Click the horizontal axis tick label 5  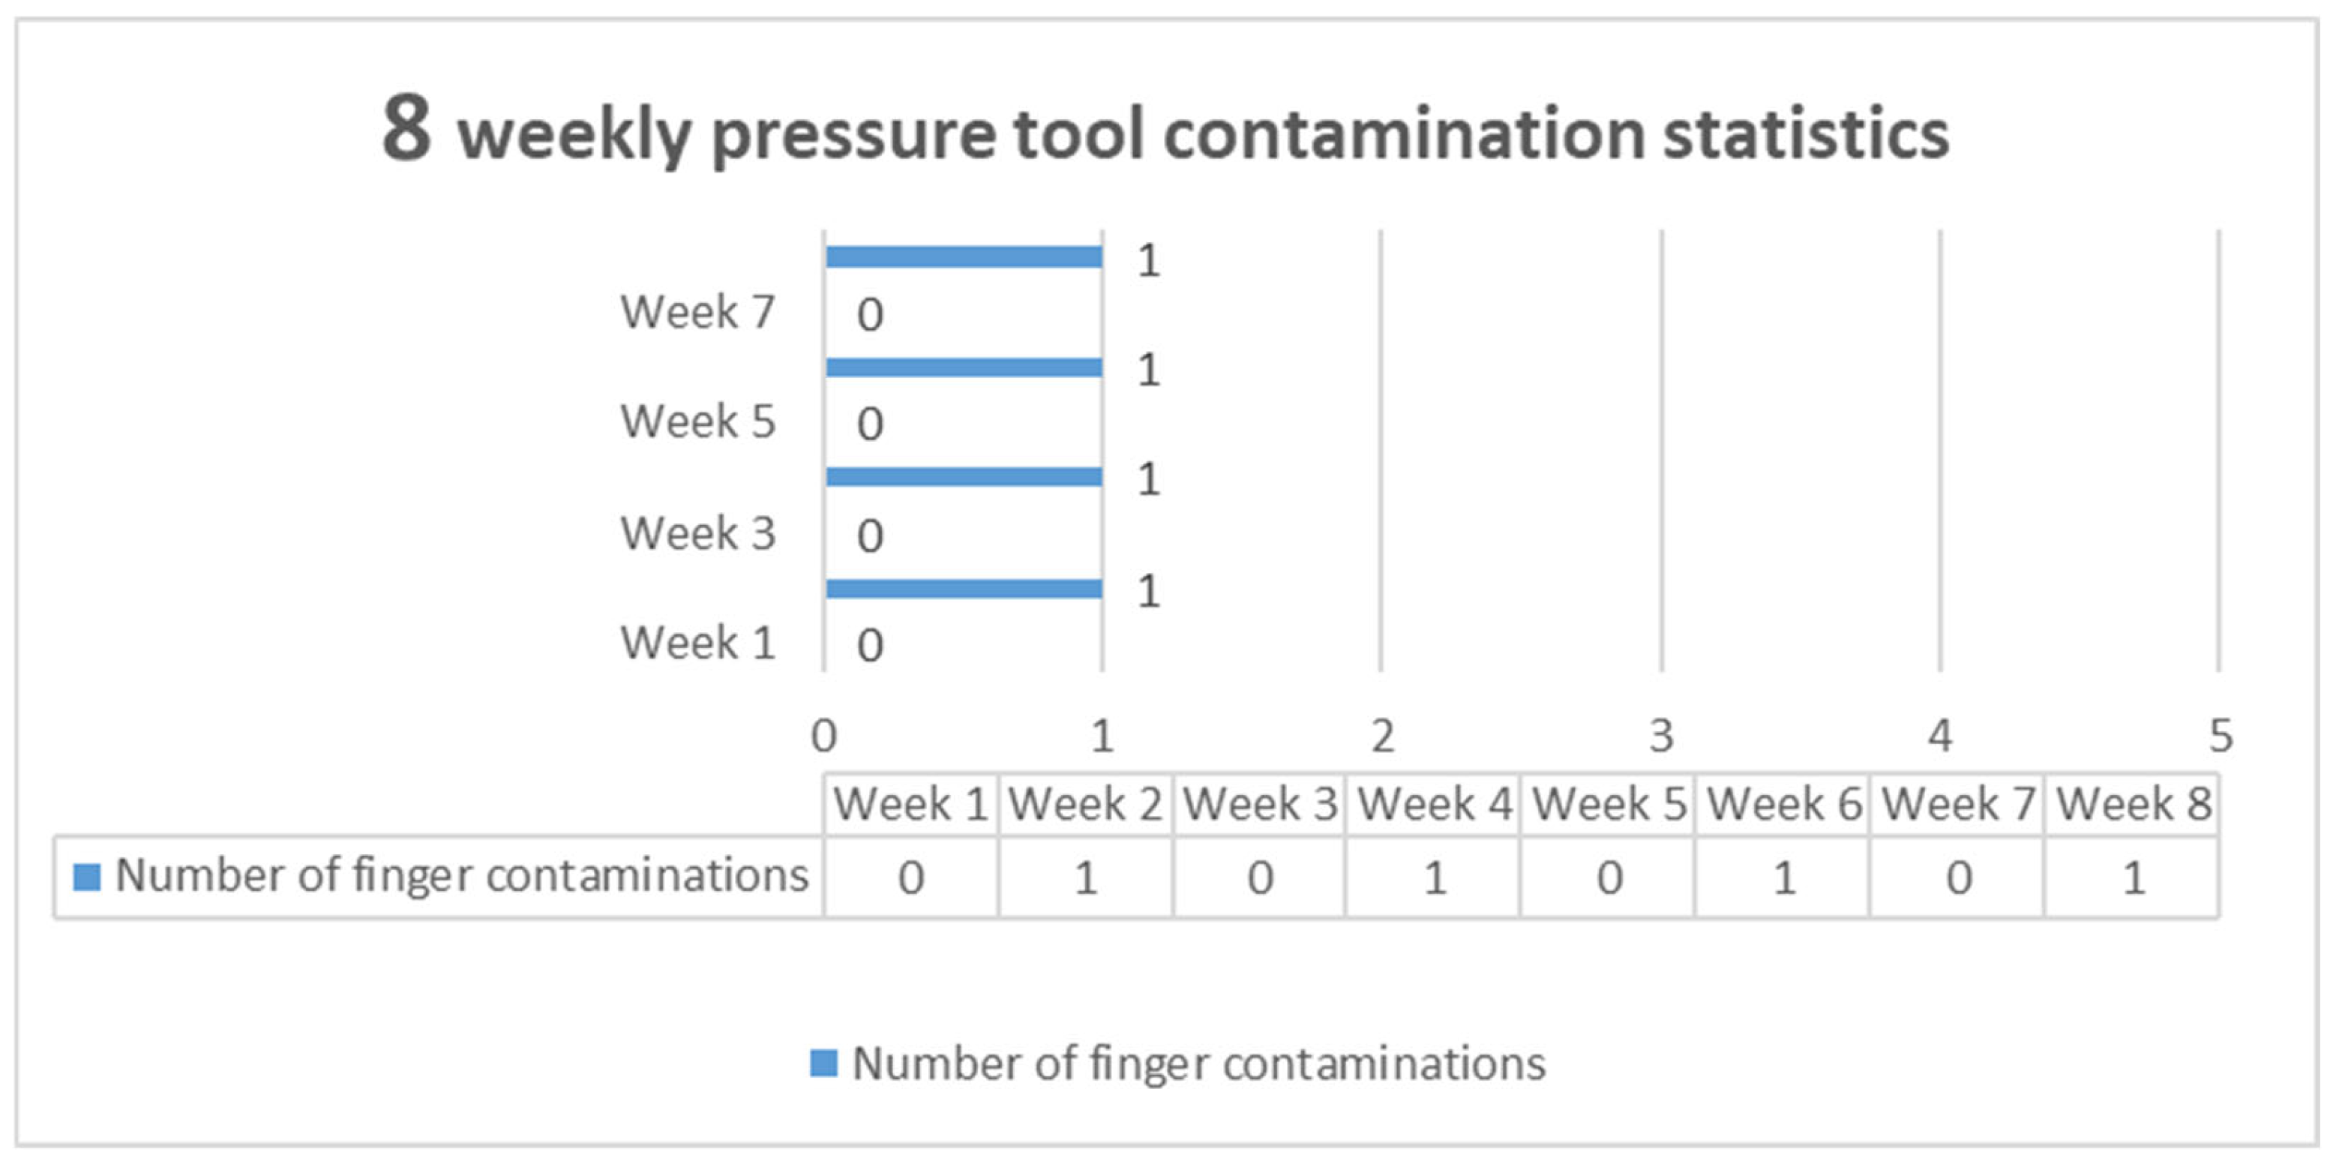coord(2221,735)
